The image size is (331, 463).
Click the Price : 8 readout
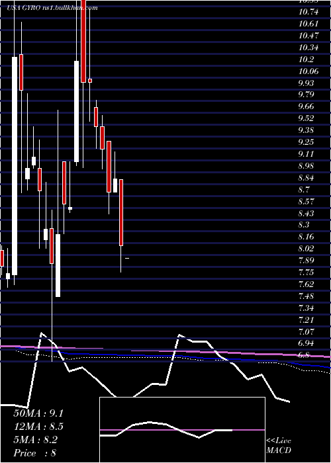[x=35, y=453]
